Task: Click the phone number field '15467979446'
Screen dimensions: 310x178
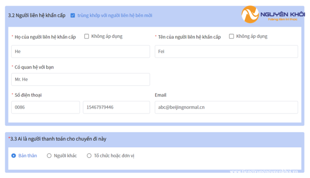Action: [116, 107]
